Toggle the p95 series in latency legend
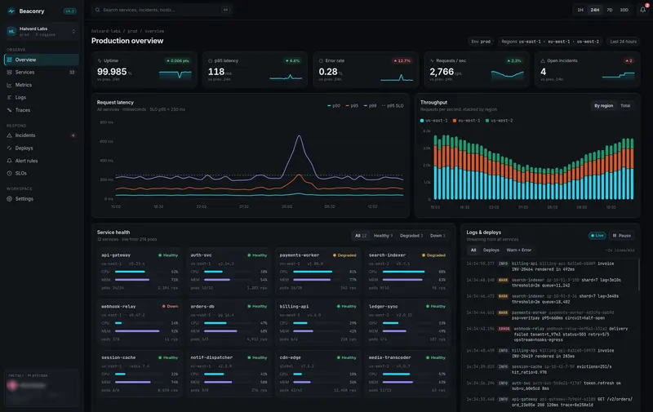The width and height of the screenshot is (653, 412). click(x=352, y=106)
